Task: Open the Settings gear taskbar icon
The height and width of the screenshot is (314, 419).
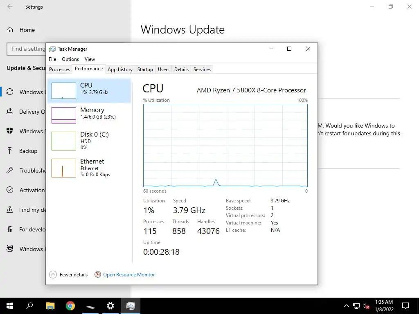Action: [x=110, y=306]
